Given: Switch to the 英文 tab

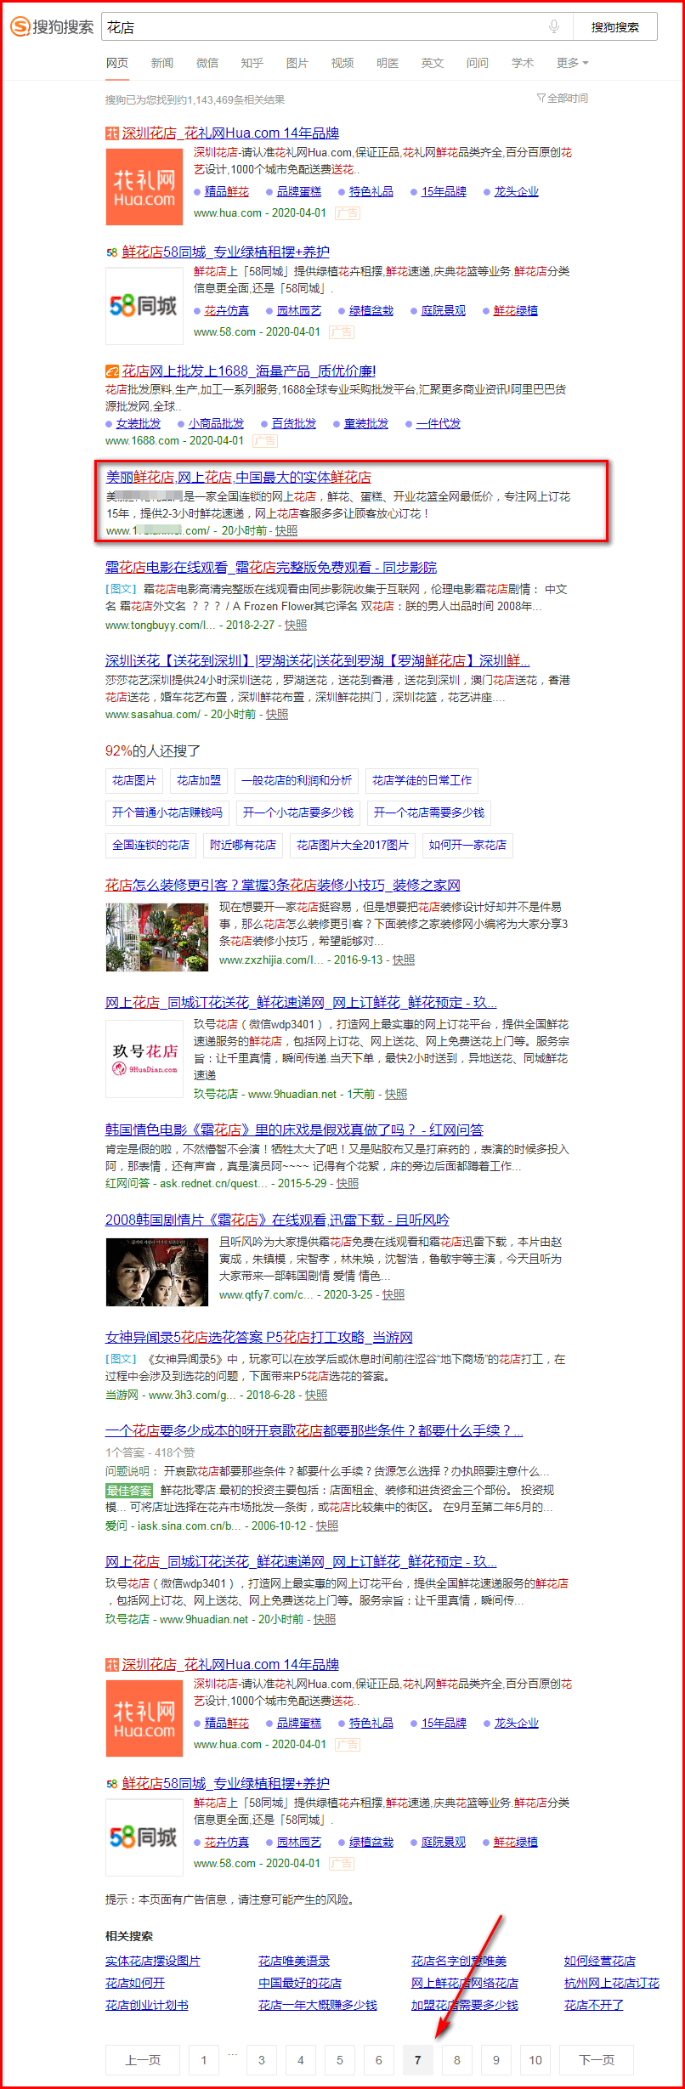Looking at the screenshot, I should coord(433,63).
